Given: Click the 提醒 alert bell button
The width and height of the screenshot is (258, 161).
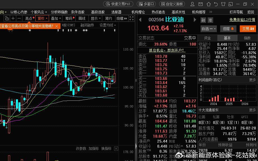Looking at the screenshot, I should click(228, 29).
